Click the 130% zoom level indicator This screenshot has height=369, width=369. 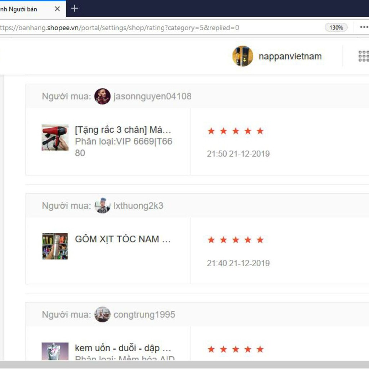336,27
